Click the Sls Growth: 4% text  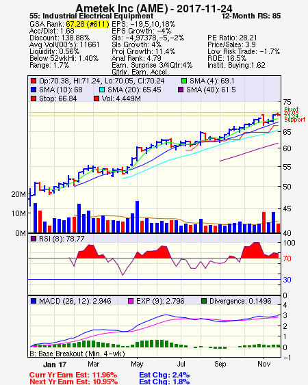tap(136, 44)
